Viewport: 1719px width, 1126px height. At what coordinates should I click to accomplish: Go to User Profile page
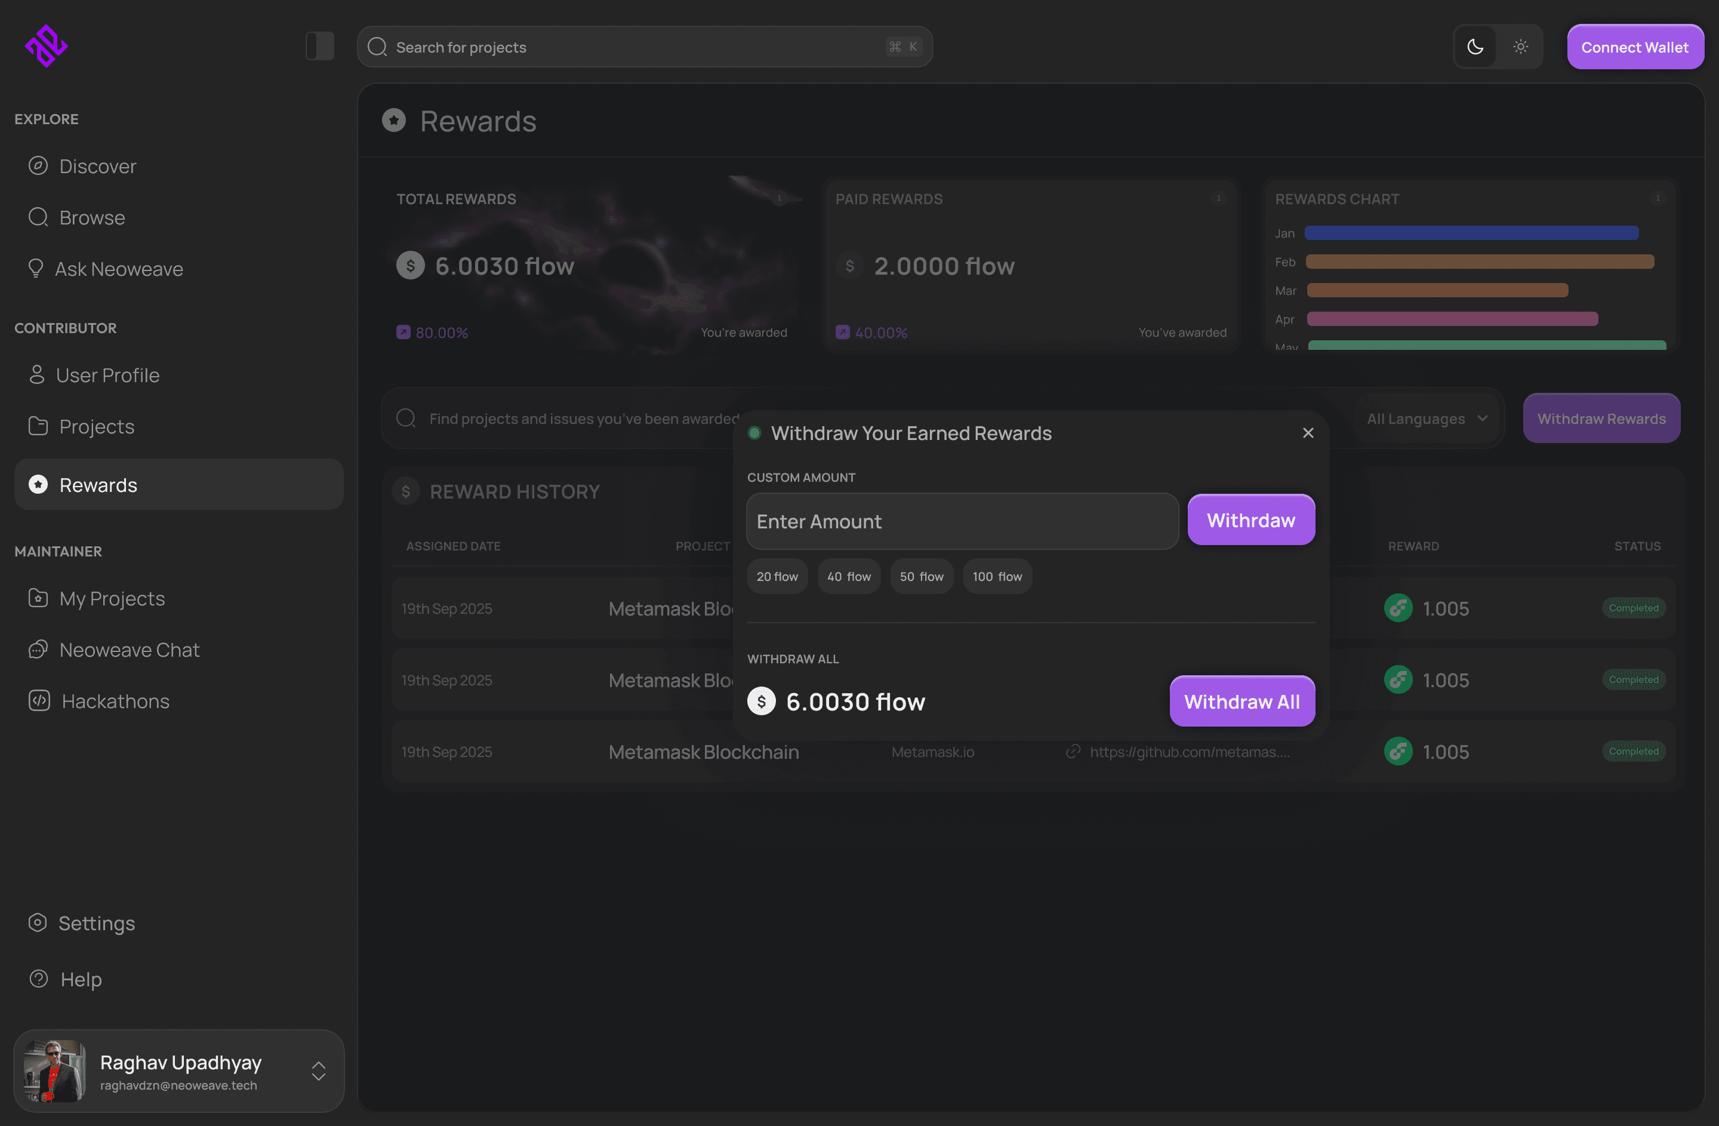[107, 376]
